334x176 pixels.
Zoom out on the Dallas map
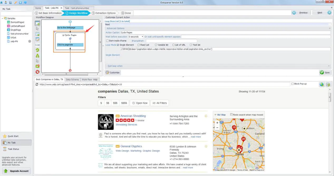pyautogui.click(x=217, y=127)
